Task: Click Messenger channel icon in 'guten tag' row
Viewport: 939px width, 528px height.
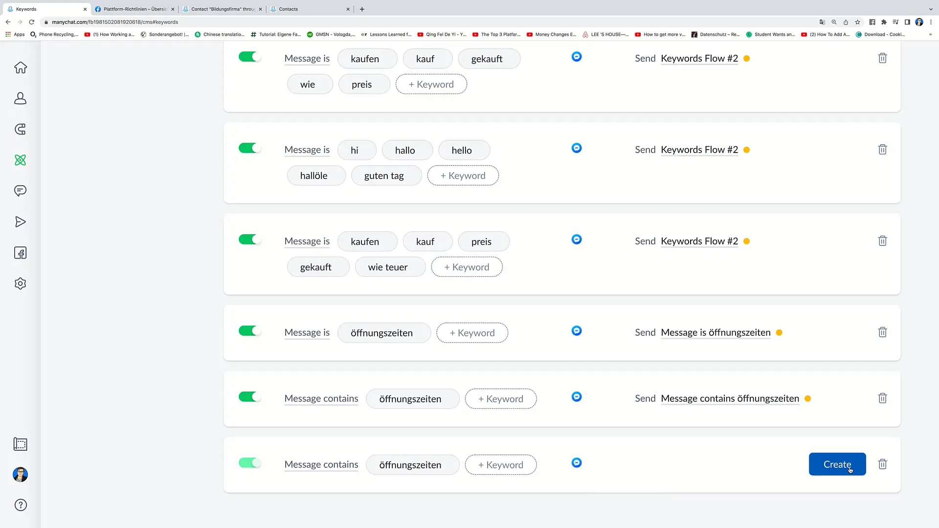Action: click(577, 148)
